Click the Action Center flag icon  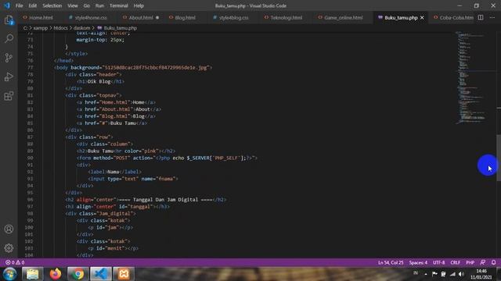(434, 274)
